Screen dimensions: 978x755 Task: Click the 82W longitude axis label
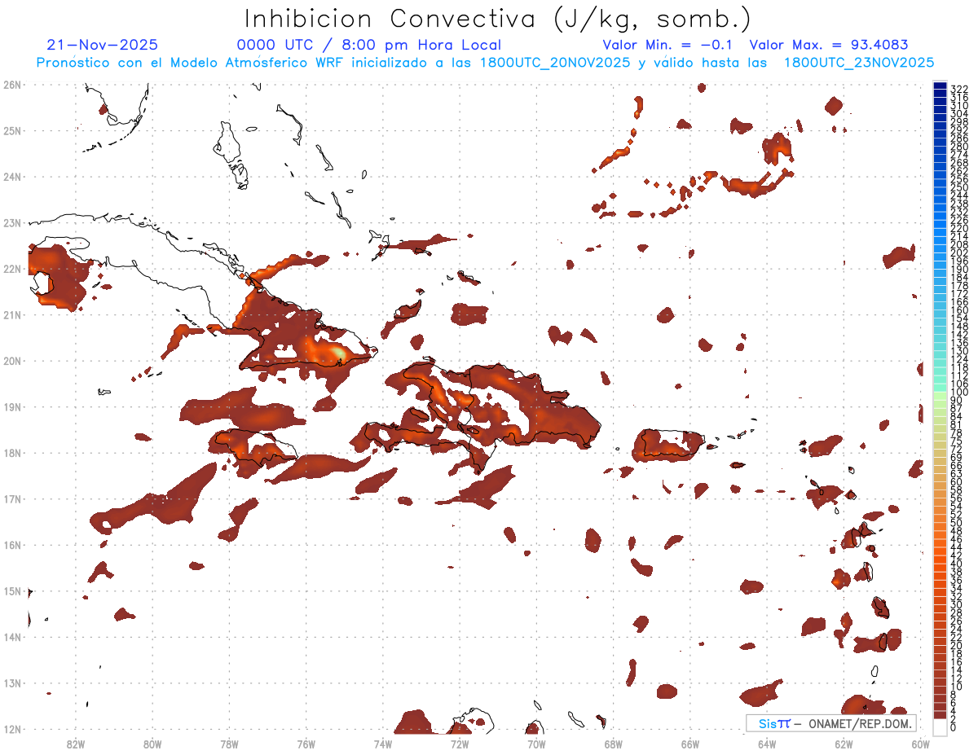[x=76, y=743]
